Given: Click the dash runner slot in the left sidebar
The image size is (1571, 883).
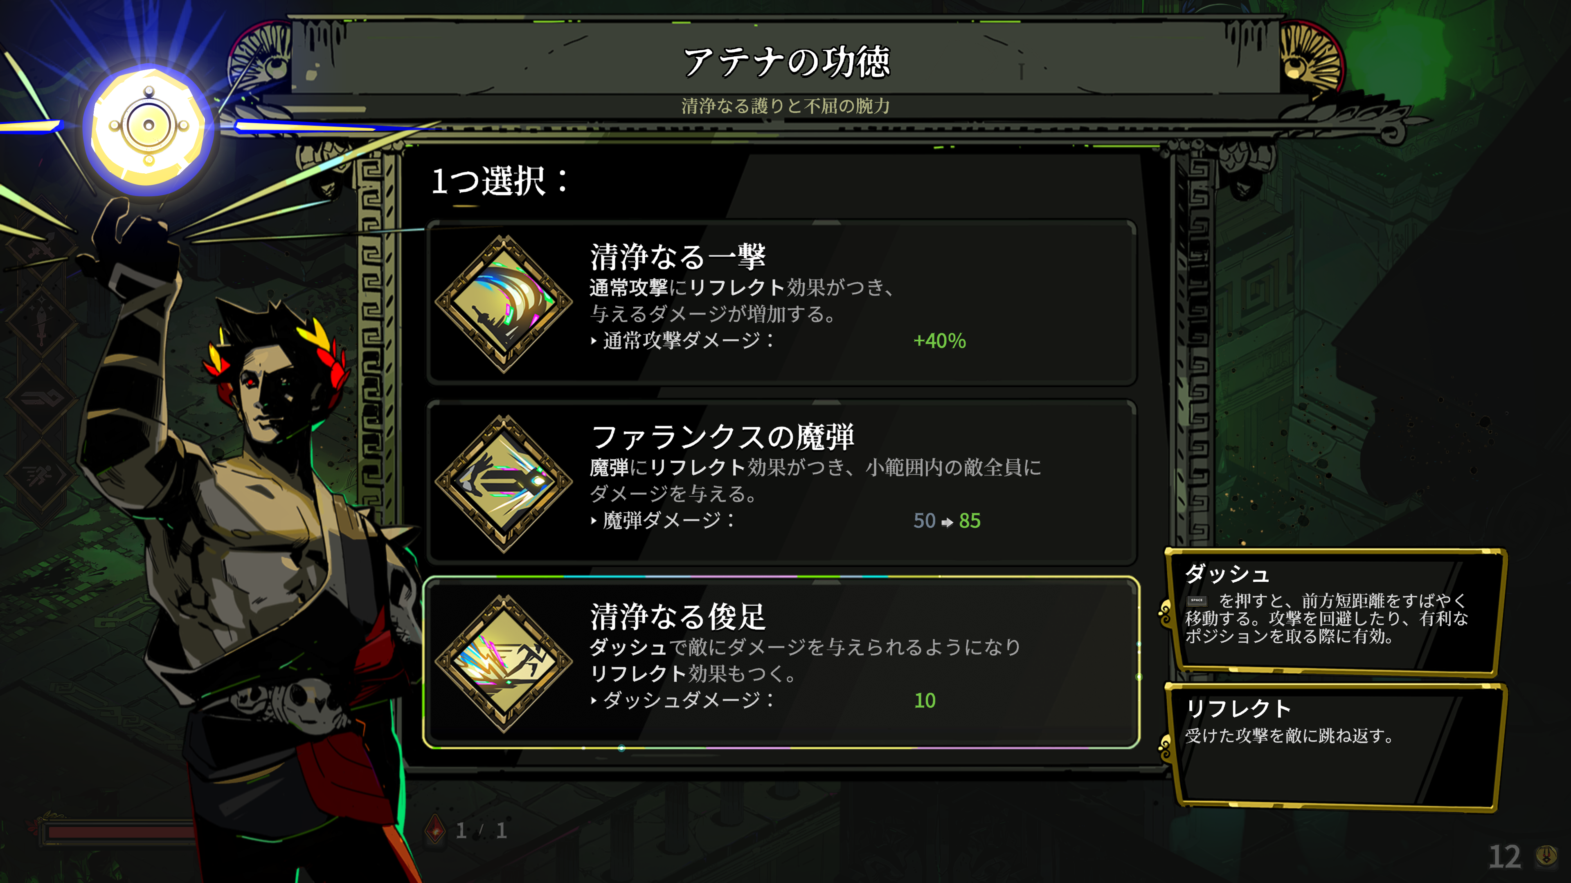Looking at the screenshot, I should 41,475.
